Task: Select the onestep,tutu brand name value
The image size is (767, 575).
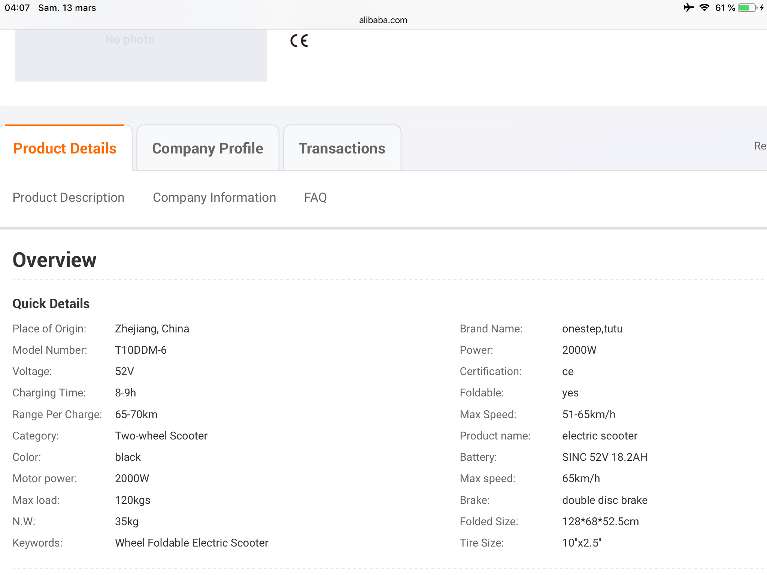Action: pyautogui.click(x=592, y=329)
